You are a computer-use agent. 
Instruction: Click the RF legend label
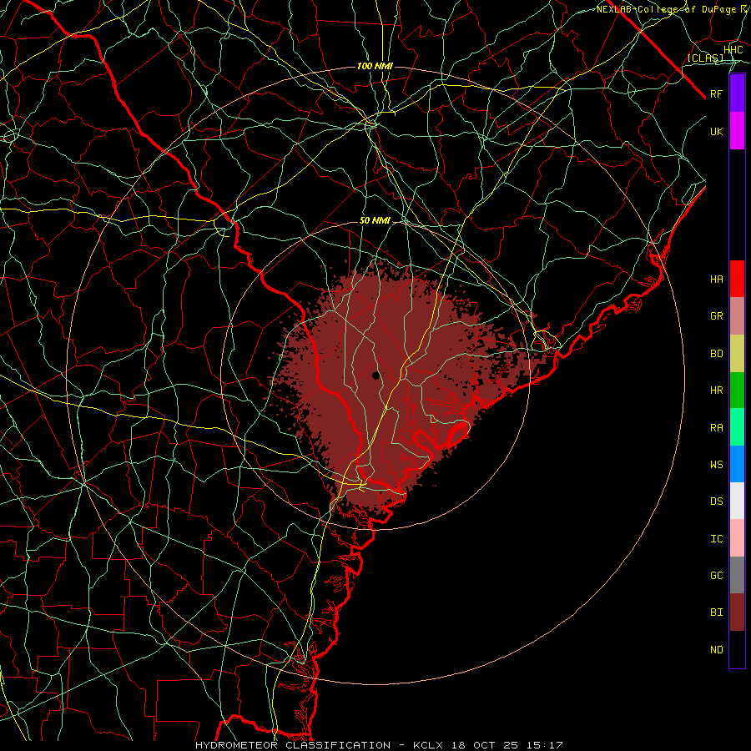point(716,93)
